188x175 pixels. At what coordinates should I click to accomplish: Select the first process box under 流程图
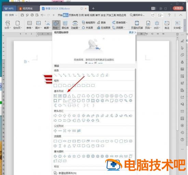(x=55, y=141)
